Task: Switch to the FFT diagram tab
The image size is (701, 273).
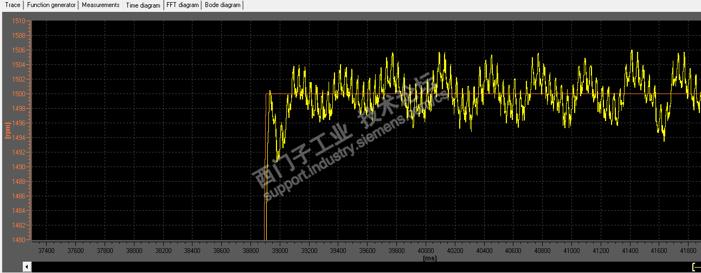Action: [x=183, y=5]
